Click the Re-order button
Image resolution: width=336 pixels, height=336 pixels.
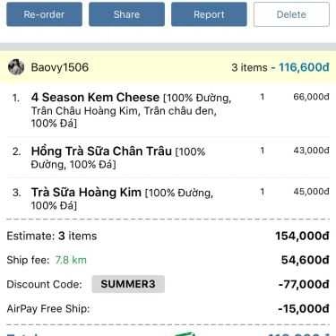pyautogui.click(x=44, y=14)
